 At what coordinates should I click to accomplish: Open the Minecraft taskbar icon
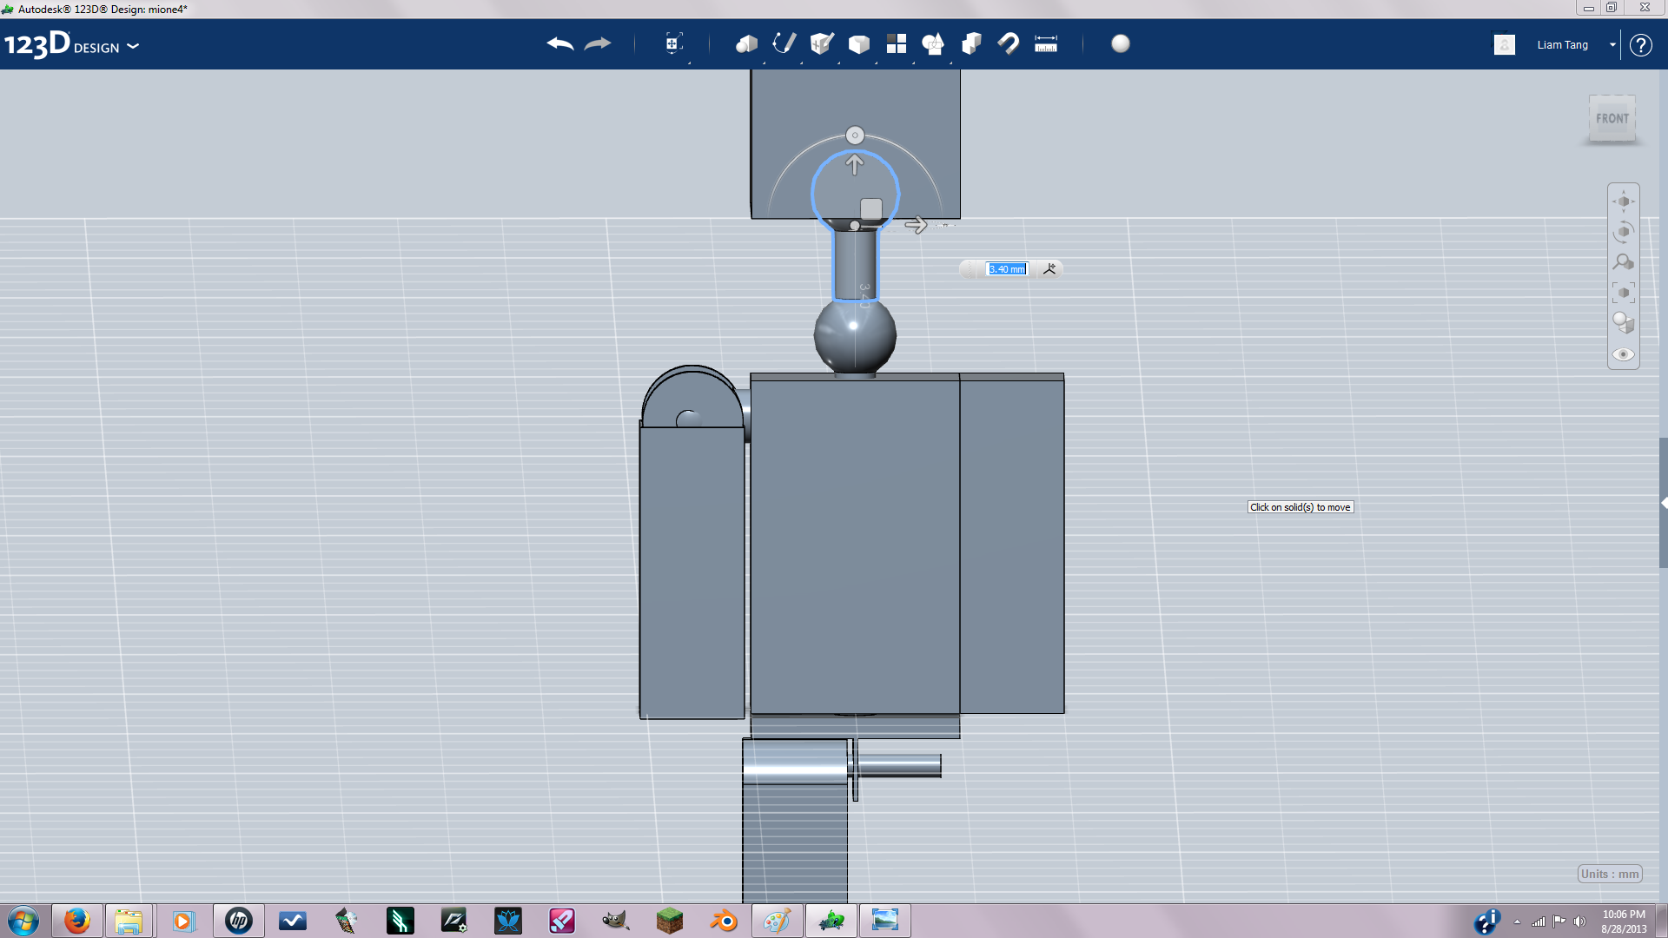(x=670, y=921)
